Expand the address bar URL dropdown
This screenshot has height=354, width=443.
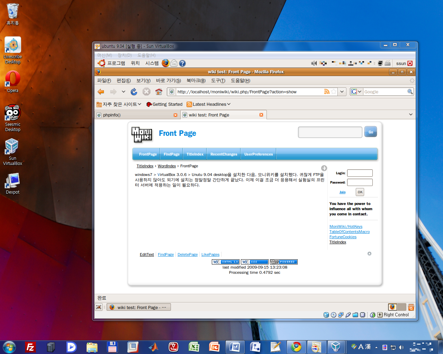(342, 92)
